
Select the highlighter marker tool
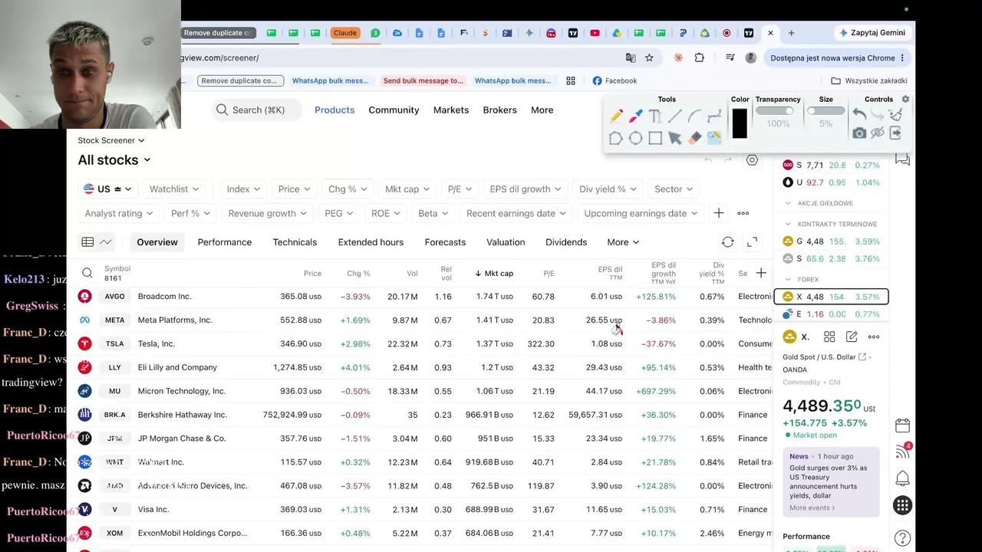pos(636,116)
